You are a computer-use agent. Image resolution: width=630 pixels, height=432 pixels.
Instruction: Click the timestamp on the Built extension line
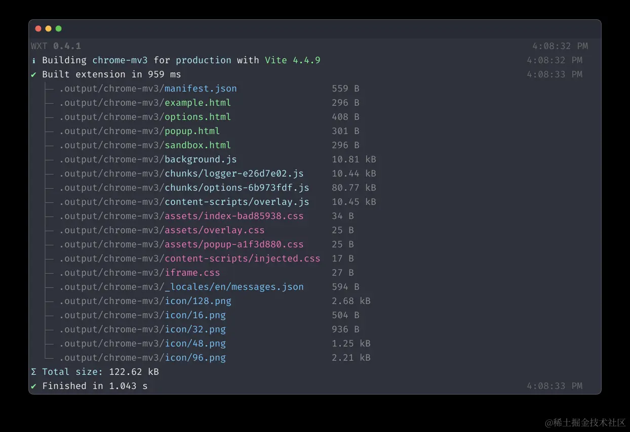(x=555, y=74)
